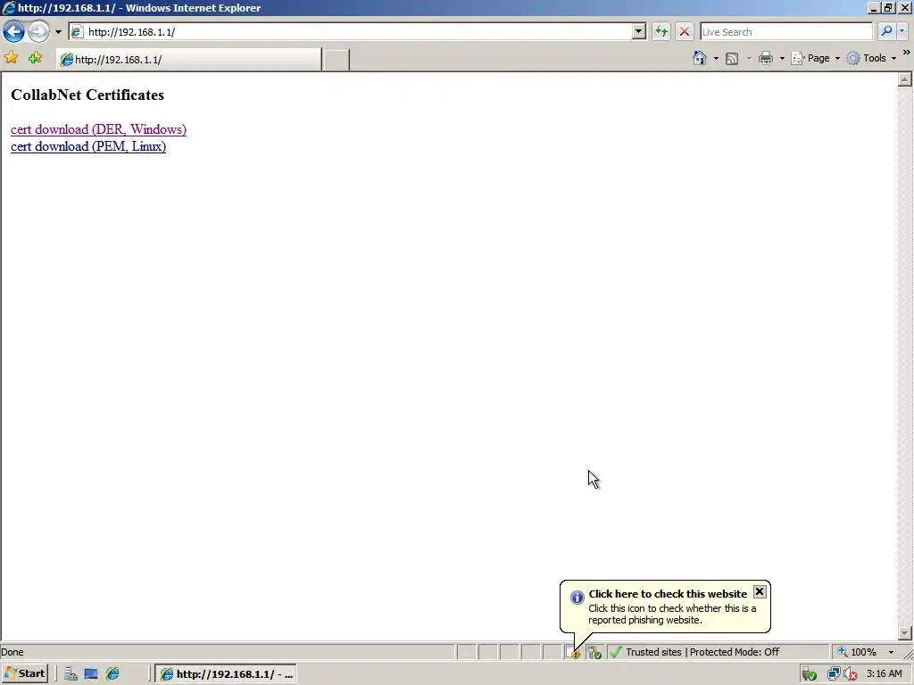Open the Windows Start menu
This screenshot has width=914, height=685.
pos(24,674)
